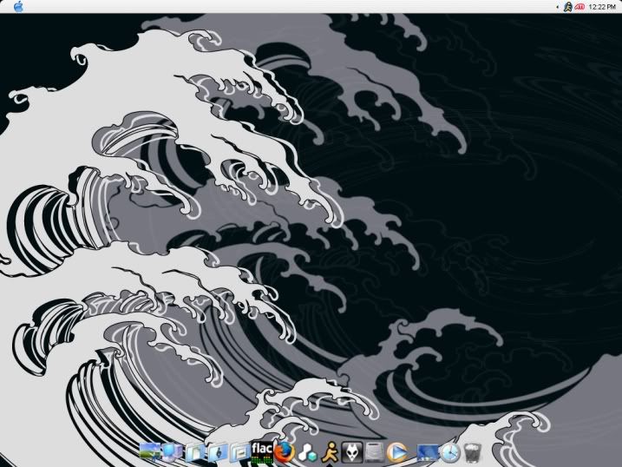Click the 12:22 PM clock
The height and width of the screenshot is (467, 622).
602,7
